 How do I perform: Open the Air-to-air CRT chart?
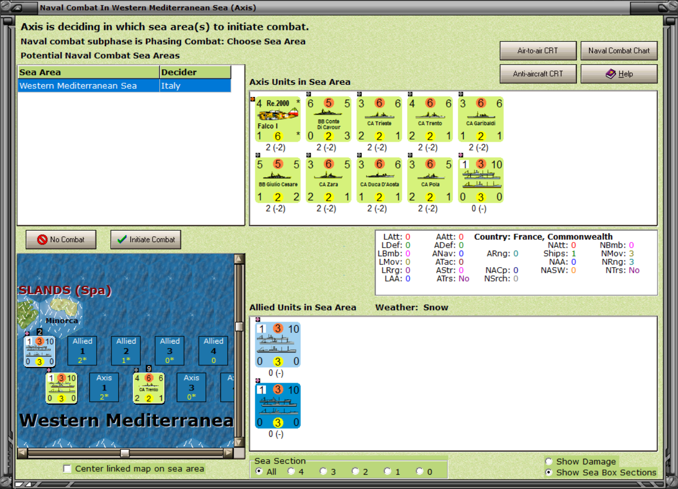538,51
